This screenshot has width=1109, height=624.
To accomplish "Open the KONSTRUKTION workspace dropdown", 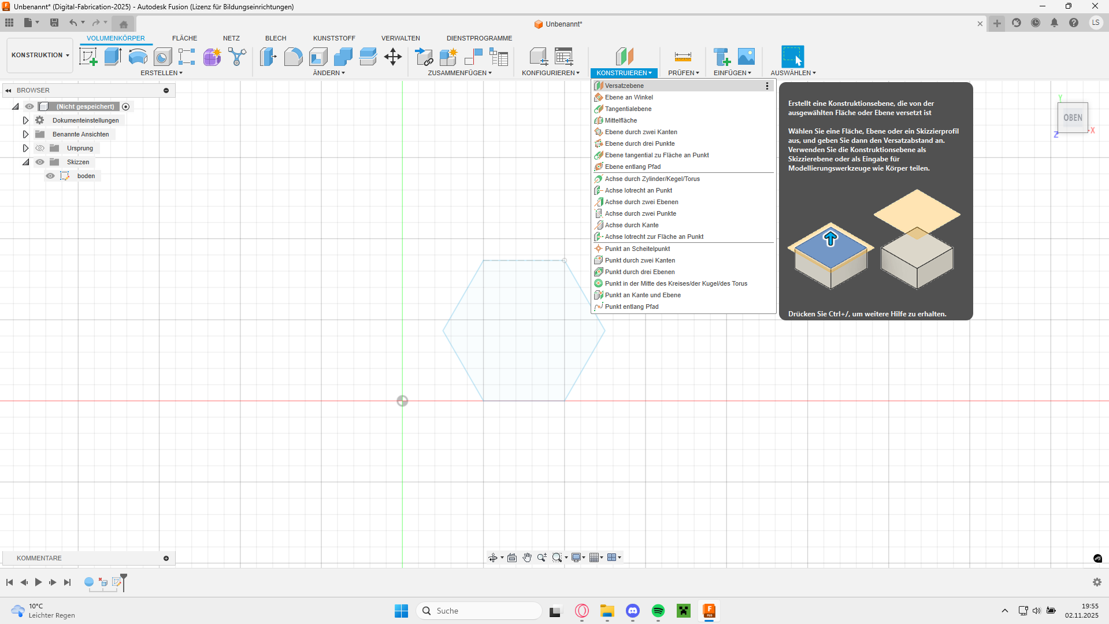I will point(40,56).
